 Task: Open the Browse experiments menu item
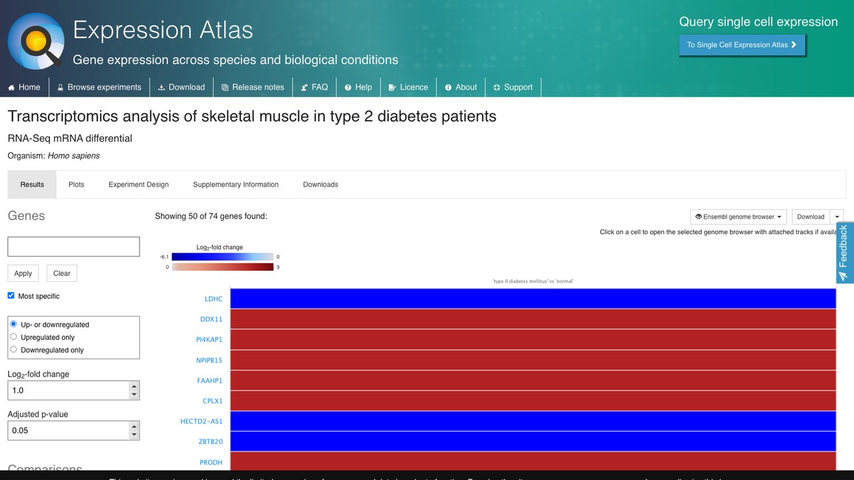point(99,87)
